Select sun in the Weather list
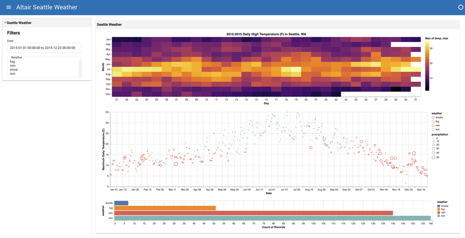The width and height of the screenshot is (465, 238). [12, 73]
